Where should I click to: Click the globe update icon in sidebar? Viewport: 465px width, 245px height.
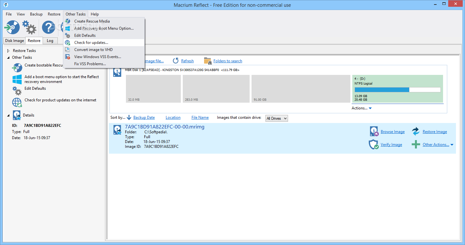[17, 102]
